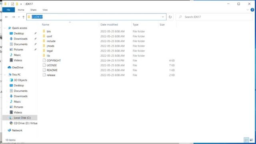
Task: Open the Home ribbon tab
Action: 21,10
